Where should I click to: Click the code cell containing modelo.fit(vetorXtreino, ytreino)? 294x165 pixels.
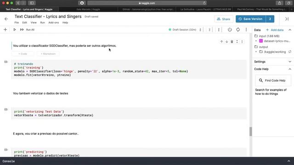tap(129, 69)
